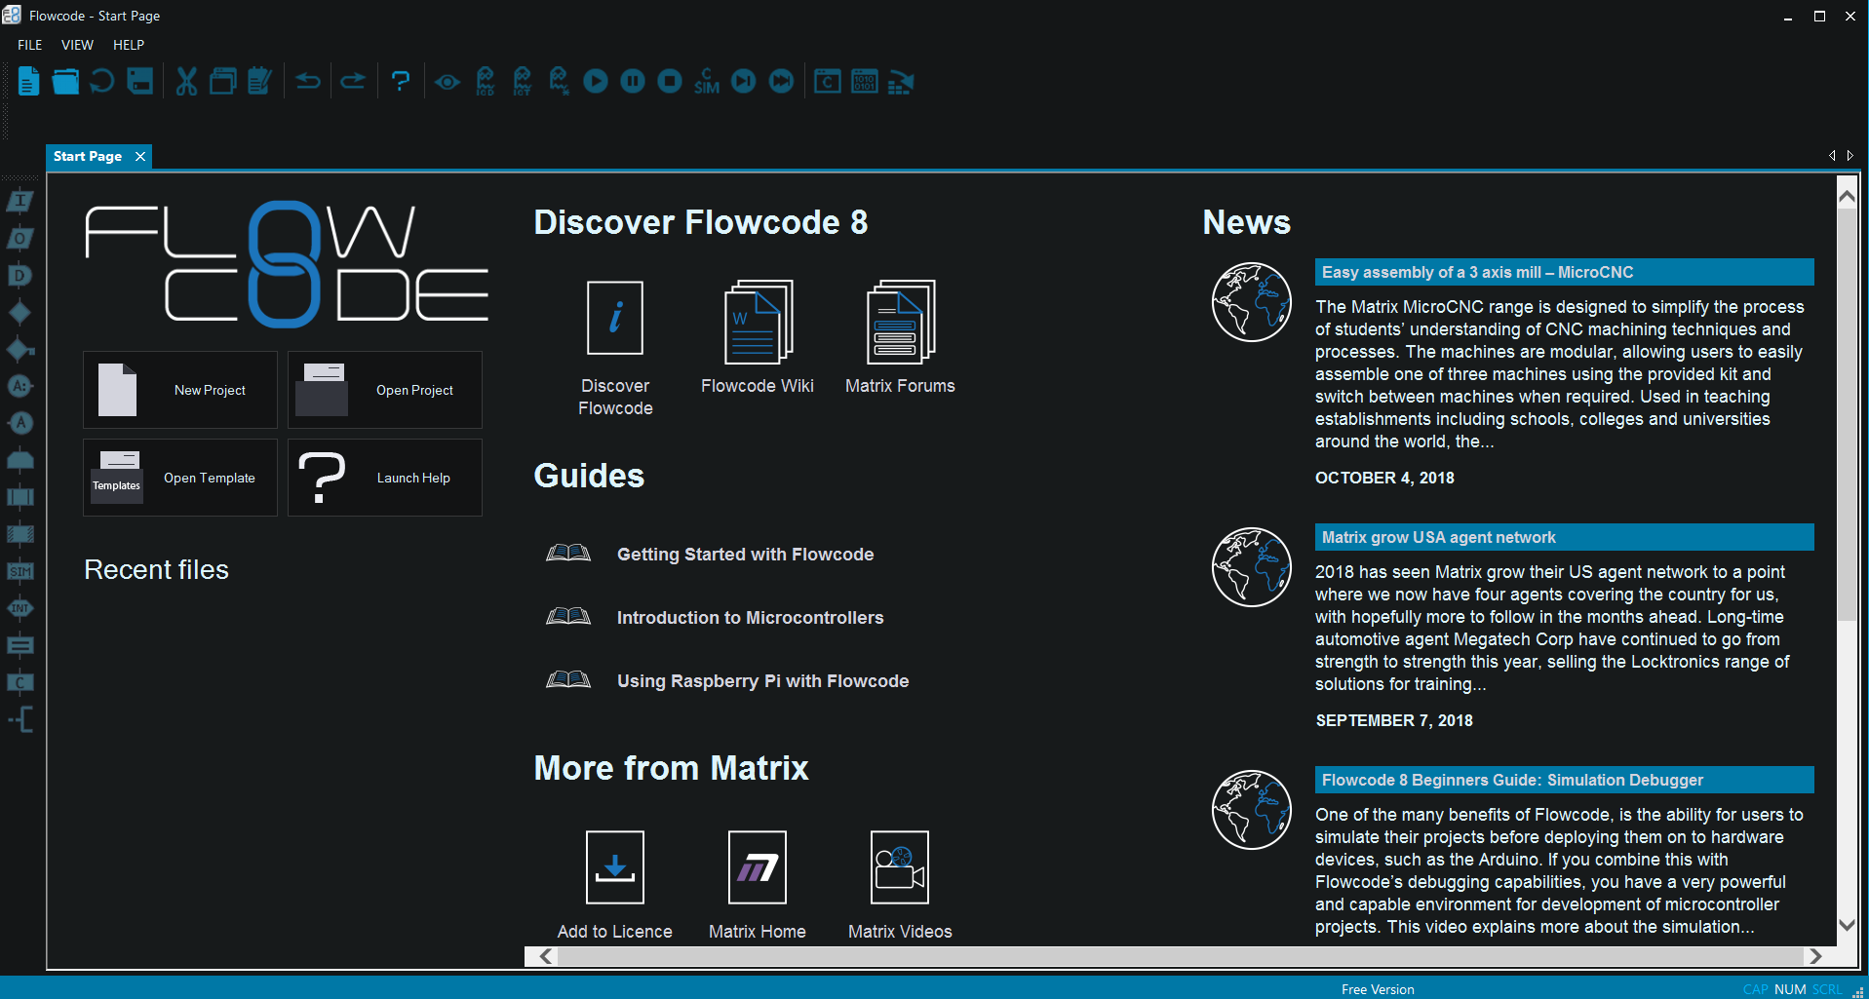Select the Calculation icon in sidebar
The width and height of the screenshot is (1869, 999).
click(x=20, y=645)
